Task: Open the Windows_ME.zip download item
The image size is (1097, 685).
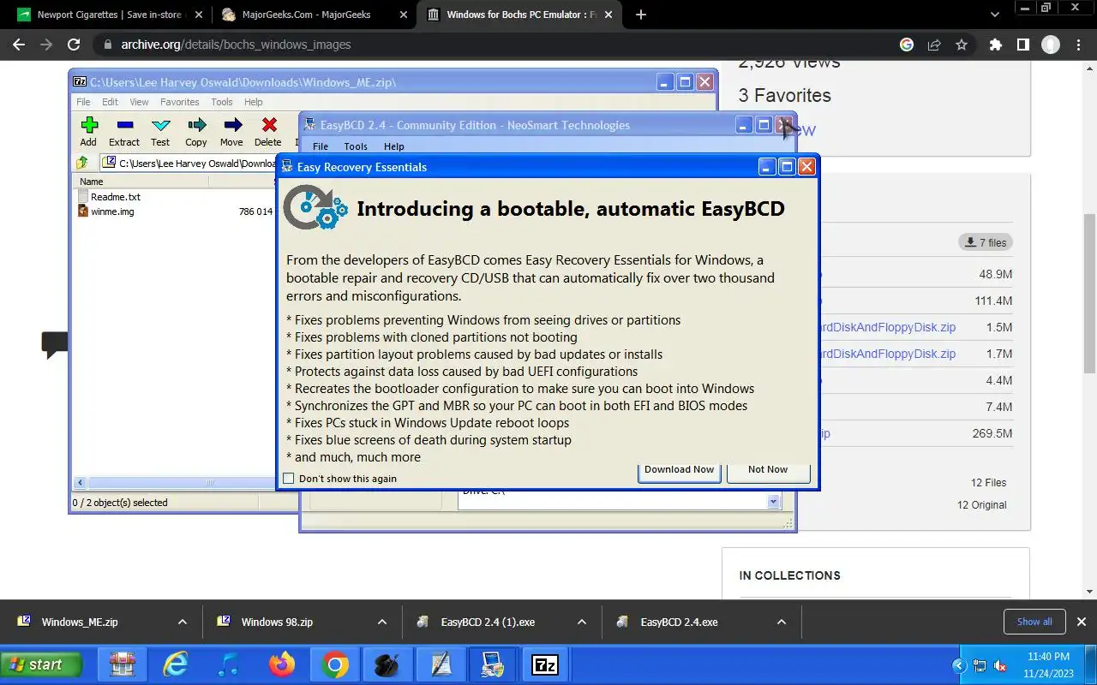Action: pyautogui.click(x=80, y=622)
